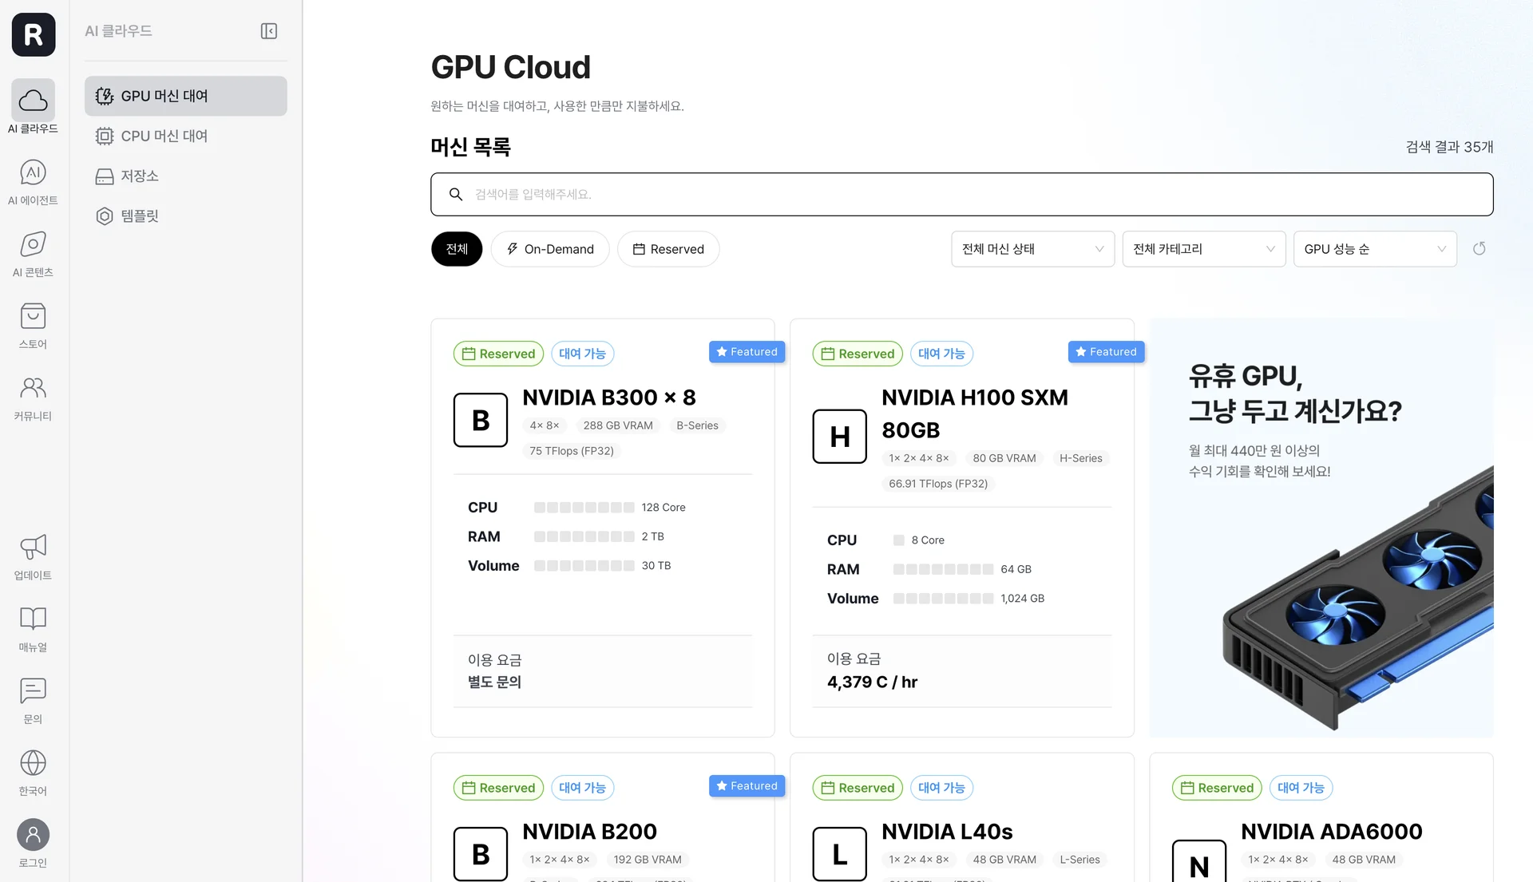Image resolution: width=1533 pixels, height=882 pixels.
Task: Click the reset filters refresh icon
Action: (x=1479, y=249)
